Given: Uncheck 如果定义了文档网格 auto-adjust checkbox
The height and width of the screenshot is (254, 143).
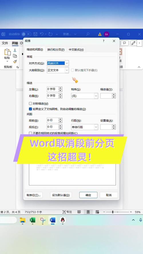Looking at the screenshot, I should click(x=30, y=109).
